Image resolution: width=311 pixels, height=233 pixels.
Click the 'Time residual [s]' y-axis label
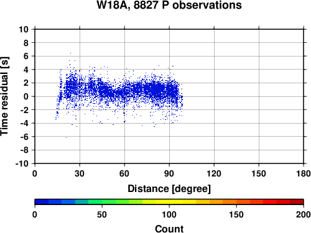[4, 96]
